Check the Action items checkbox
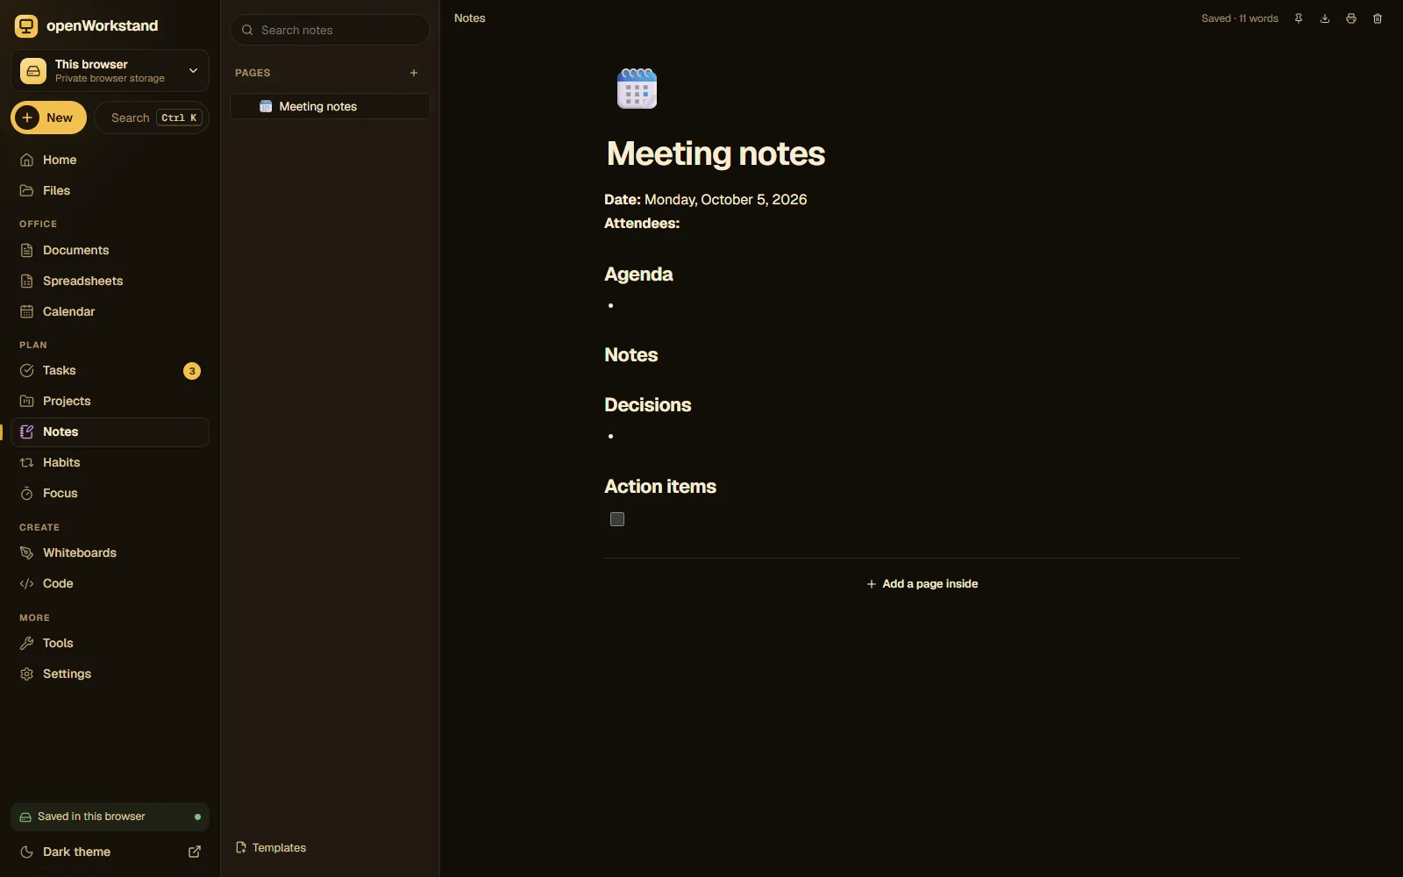 pos(617,519)
